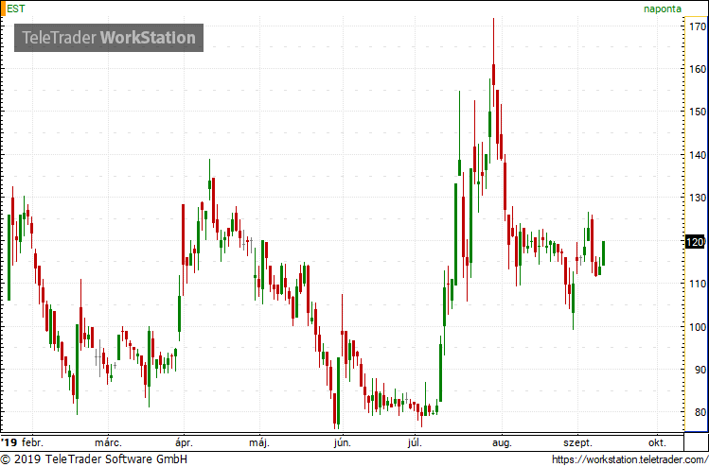The width and height of the screenshot is (709, 467).
Task: Open the workstation.teletrader.com link
Action: [x=629, y=459]
